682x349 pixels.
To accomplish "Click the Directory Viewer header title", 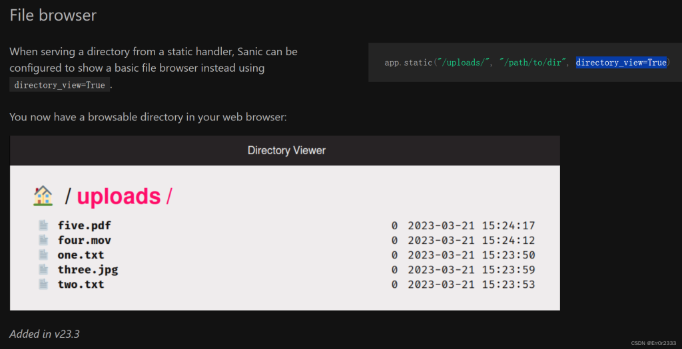I will point(286,150).
